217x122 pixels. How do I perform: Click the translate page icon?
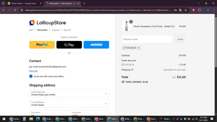coord(180,10)
